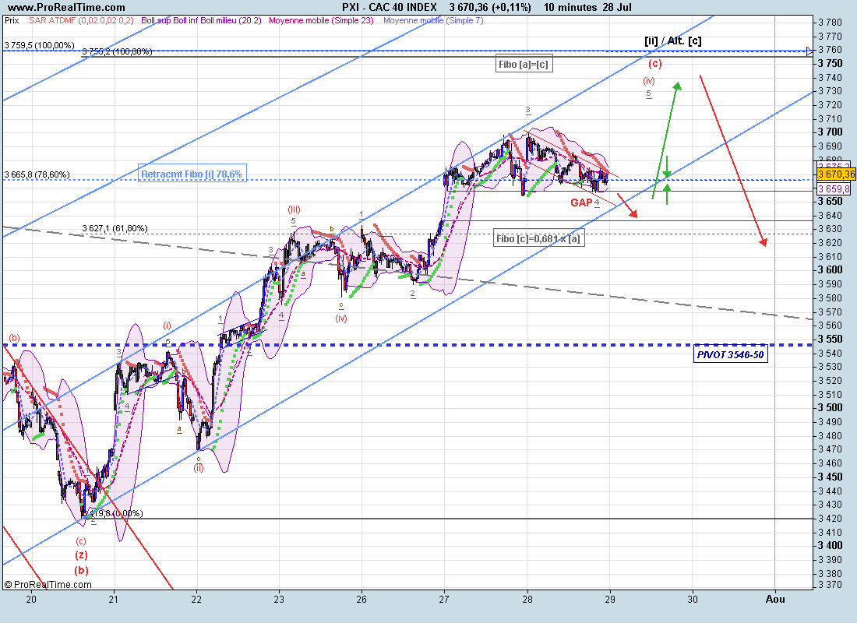Select the red (ii) wave label
This screenshot has height=623, width=857.
click(x=199, y=468)
